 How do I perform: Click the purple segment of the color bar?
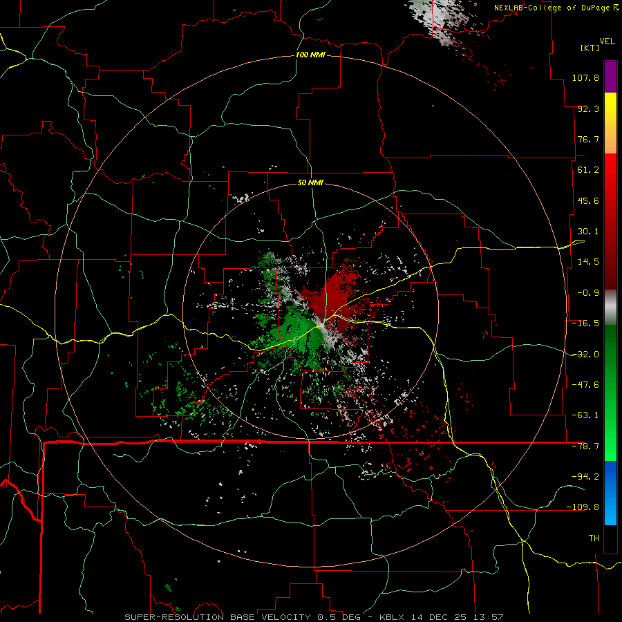point(610,77)
